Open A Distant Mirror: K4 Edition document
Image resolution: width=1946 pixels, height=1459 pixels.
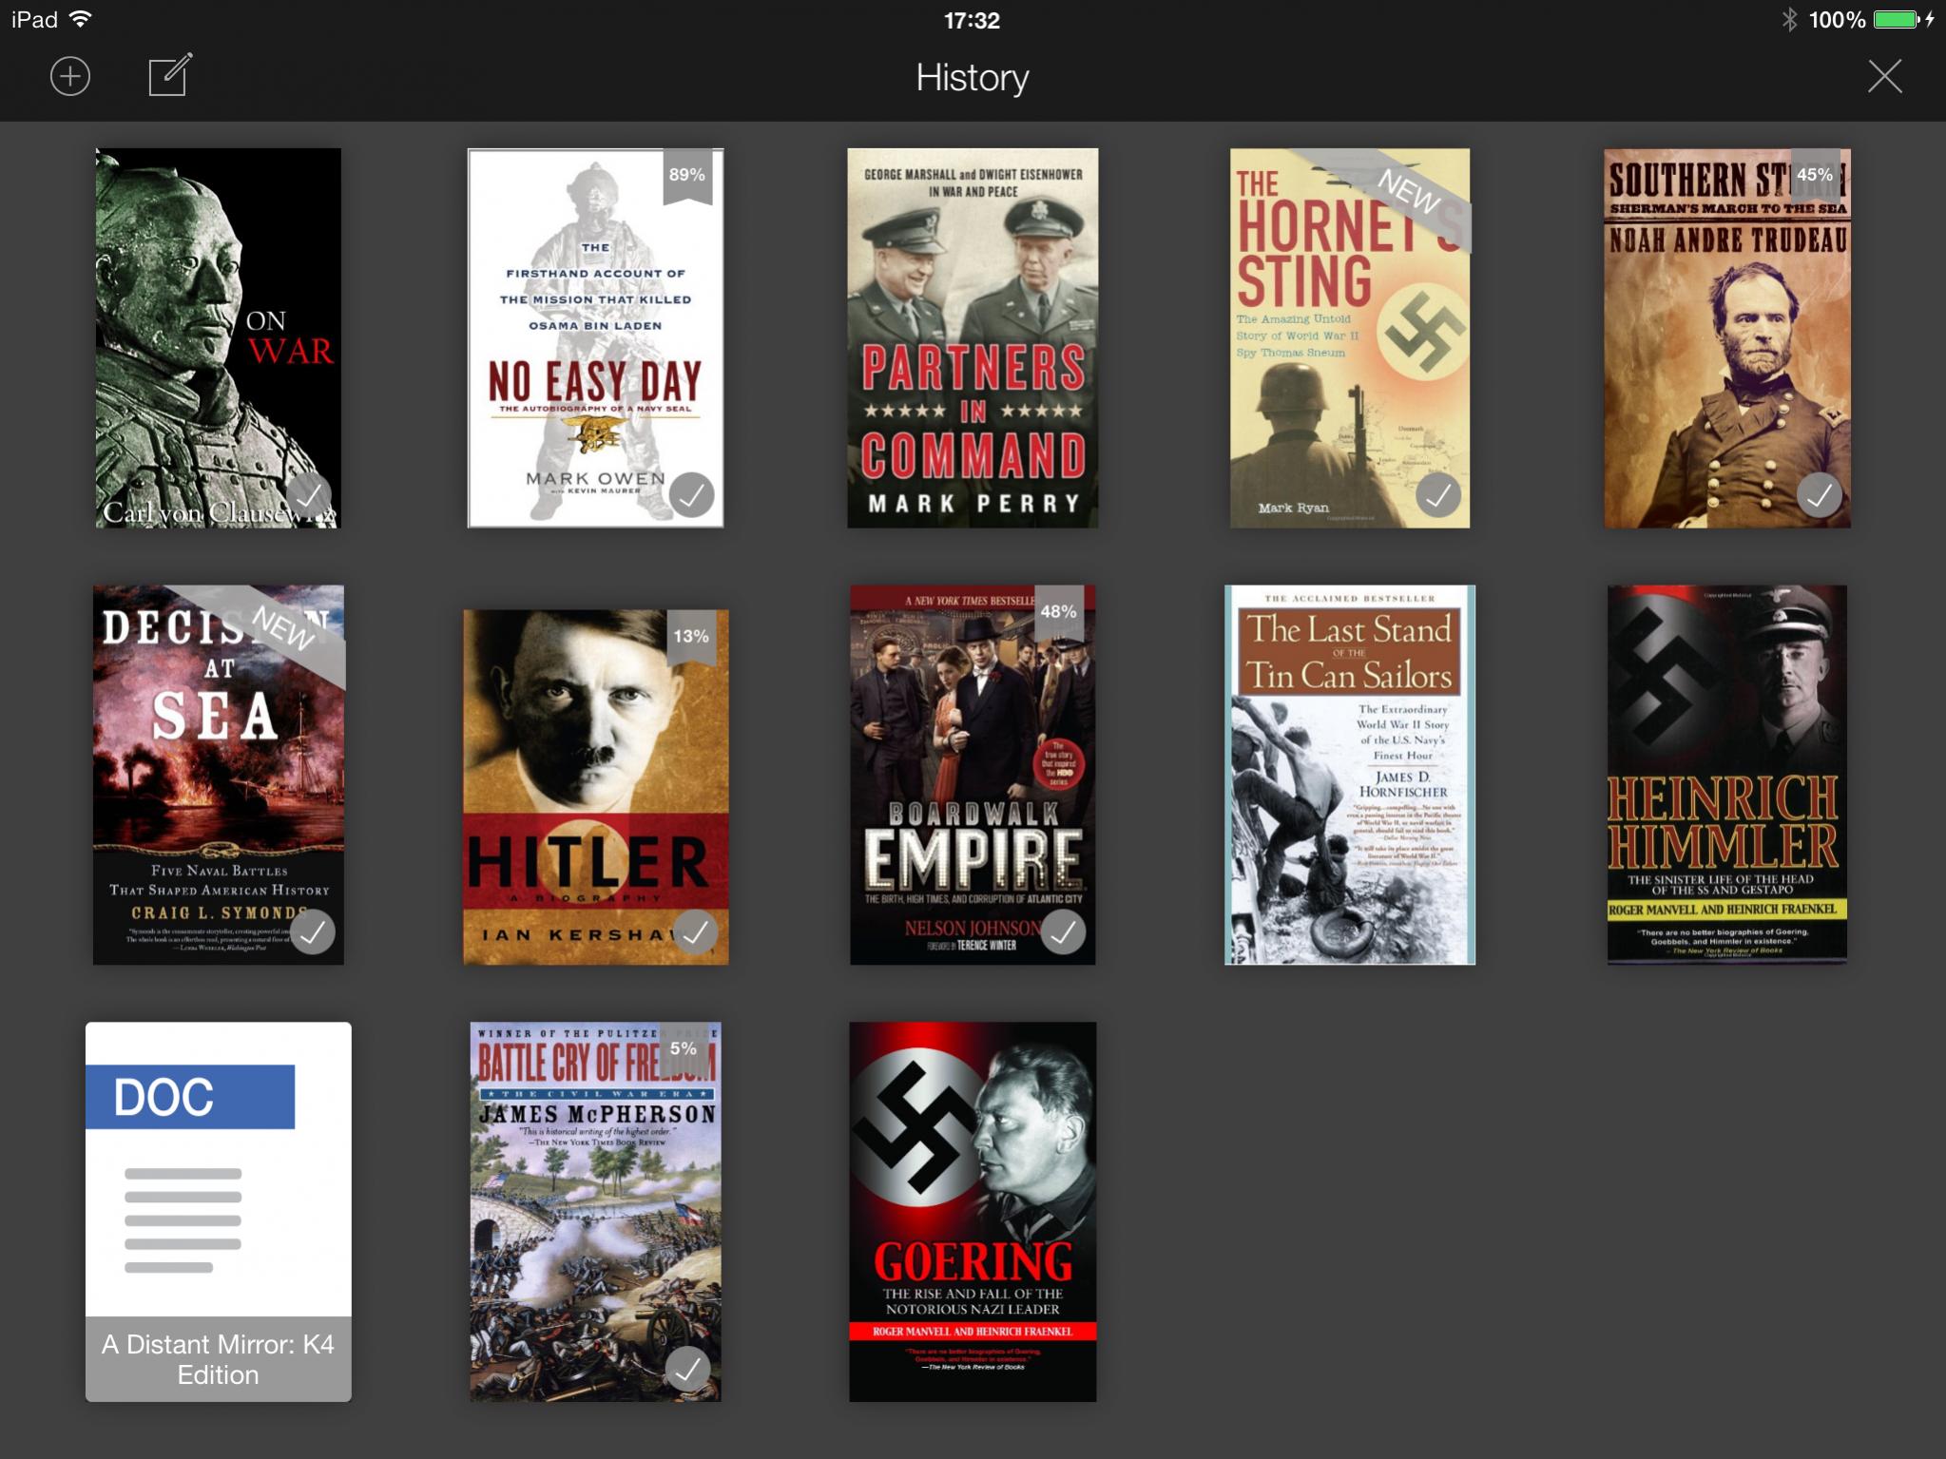tap(218, 1212)
